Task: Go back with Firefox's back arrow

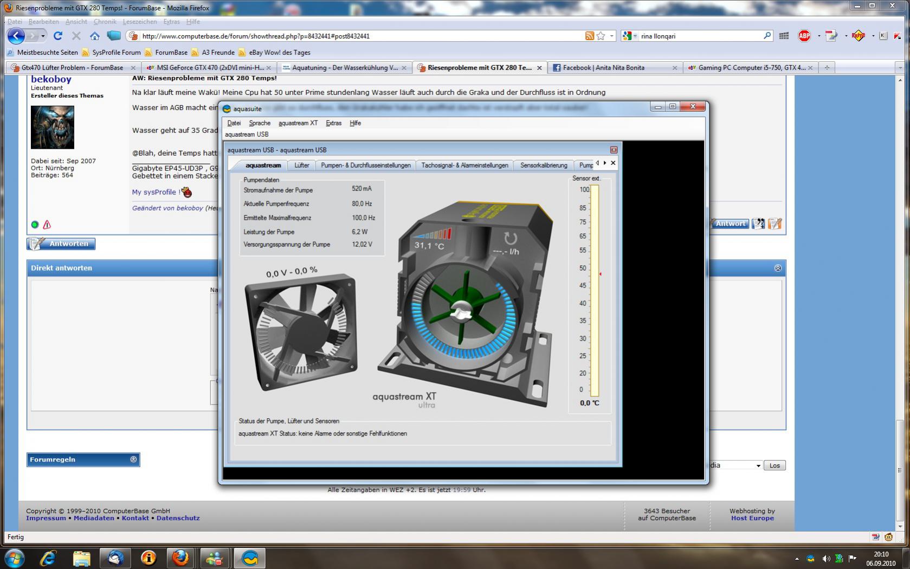Action: pos(16,36)
